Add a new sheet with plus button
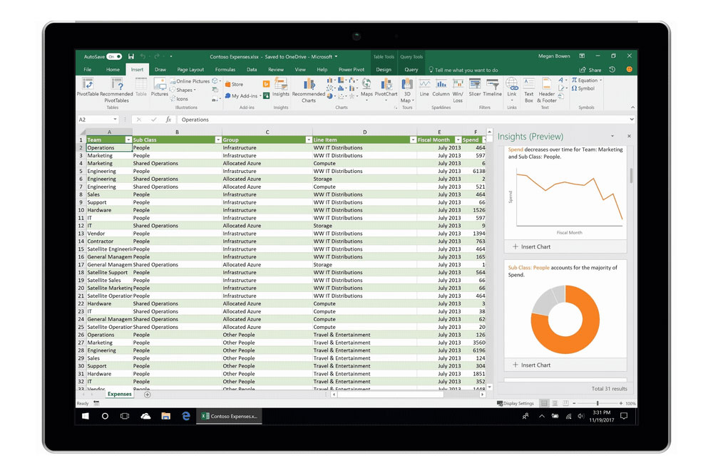Screen dimensions: 713x475 click(148, 395)
